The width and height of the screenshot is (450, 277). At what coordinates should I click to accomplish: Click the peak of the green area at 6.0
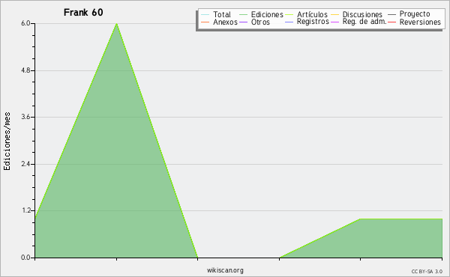coord(116,24)
